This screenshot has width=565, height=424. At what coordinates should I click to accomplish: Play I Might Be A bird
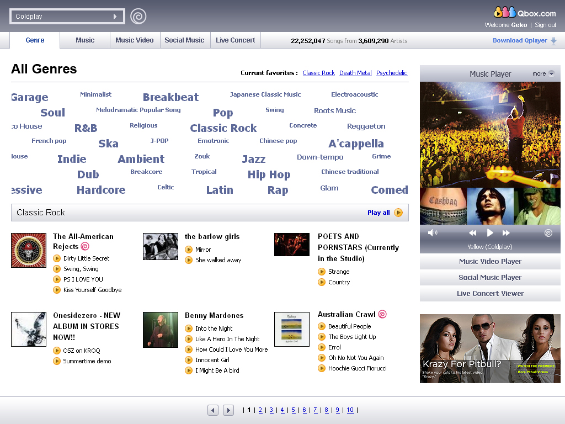189,370
